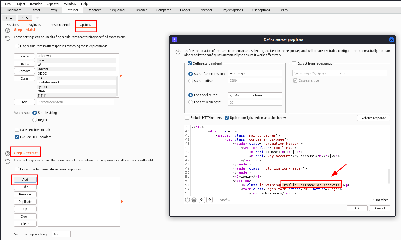Viewport: 401px width, 240px height.
Task: Choose Regex match type
Action: point(35,120)
